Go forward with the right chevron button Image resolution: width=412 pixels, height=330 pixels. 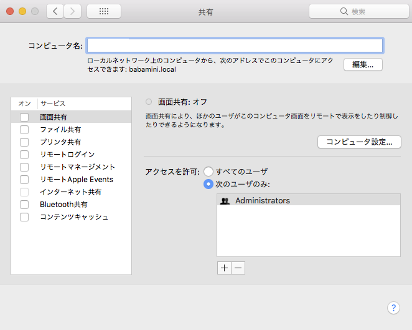[72, 11]
